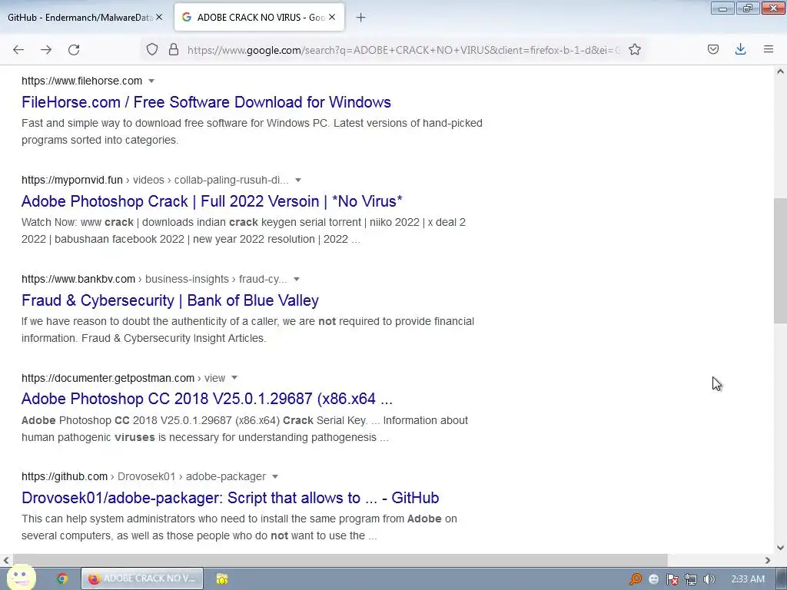Click the horizontal scrollbar right arrow

coord(768,560)
